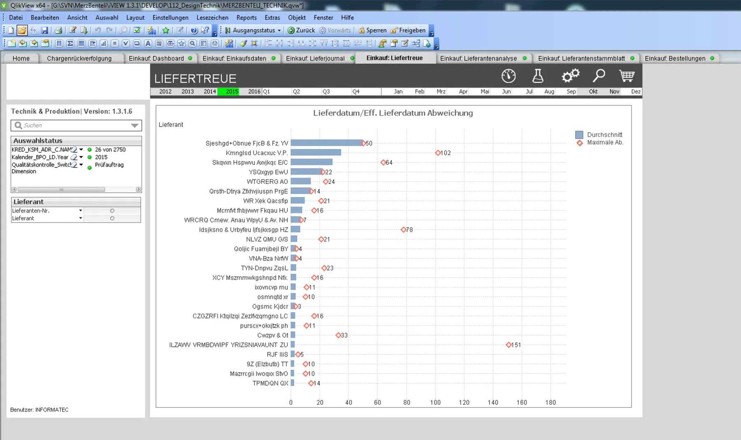Image resolution: width=741 pixels, height=440 pixels.
Task: Click the Auswahlstatus horizontal scrollbar thumb
Action: coord(61,189)
